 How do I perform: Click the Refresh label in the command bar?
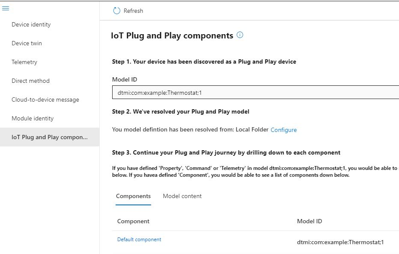133,11
